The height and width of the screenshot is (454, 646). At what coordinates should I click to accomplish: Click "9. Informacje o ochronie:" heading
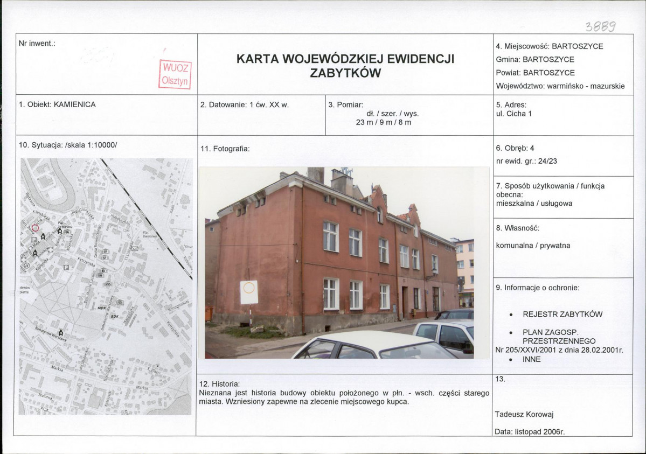click(x=538, y=288)
